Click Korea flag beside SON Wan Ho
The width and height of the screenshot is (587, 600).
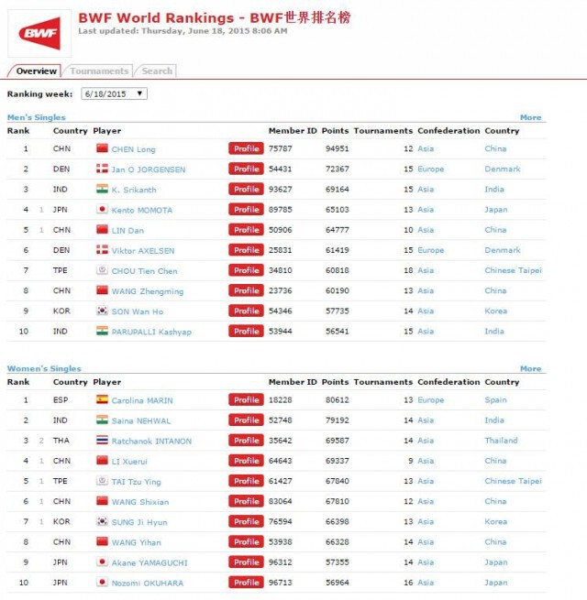(102, 311)
